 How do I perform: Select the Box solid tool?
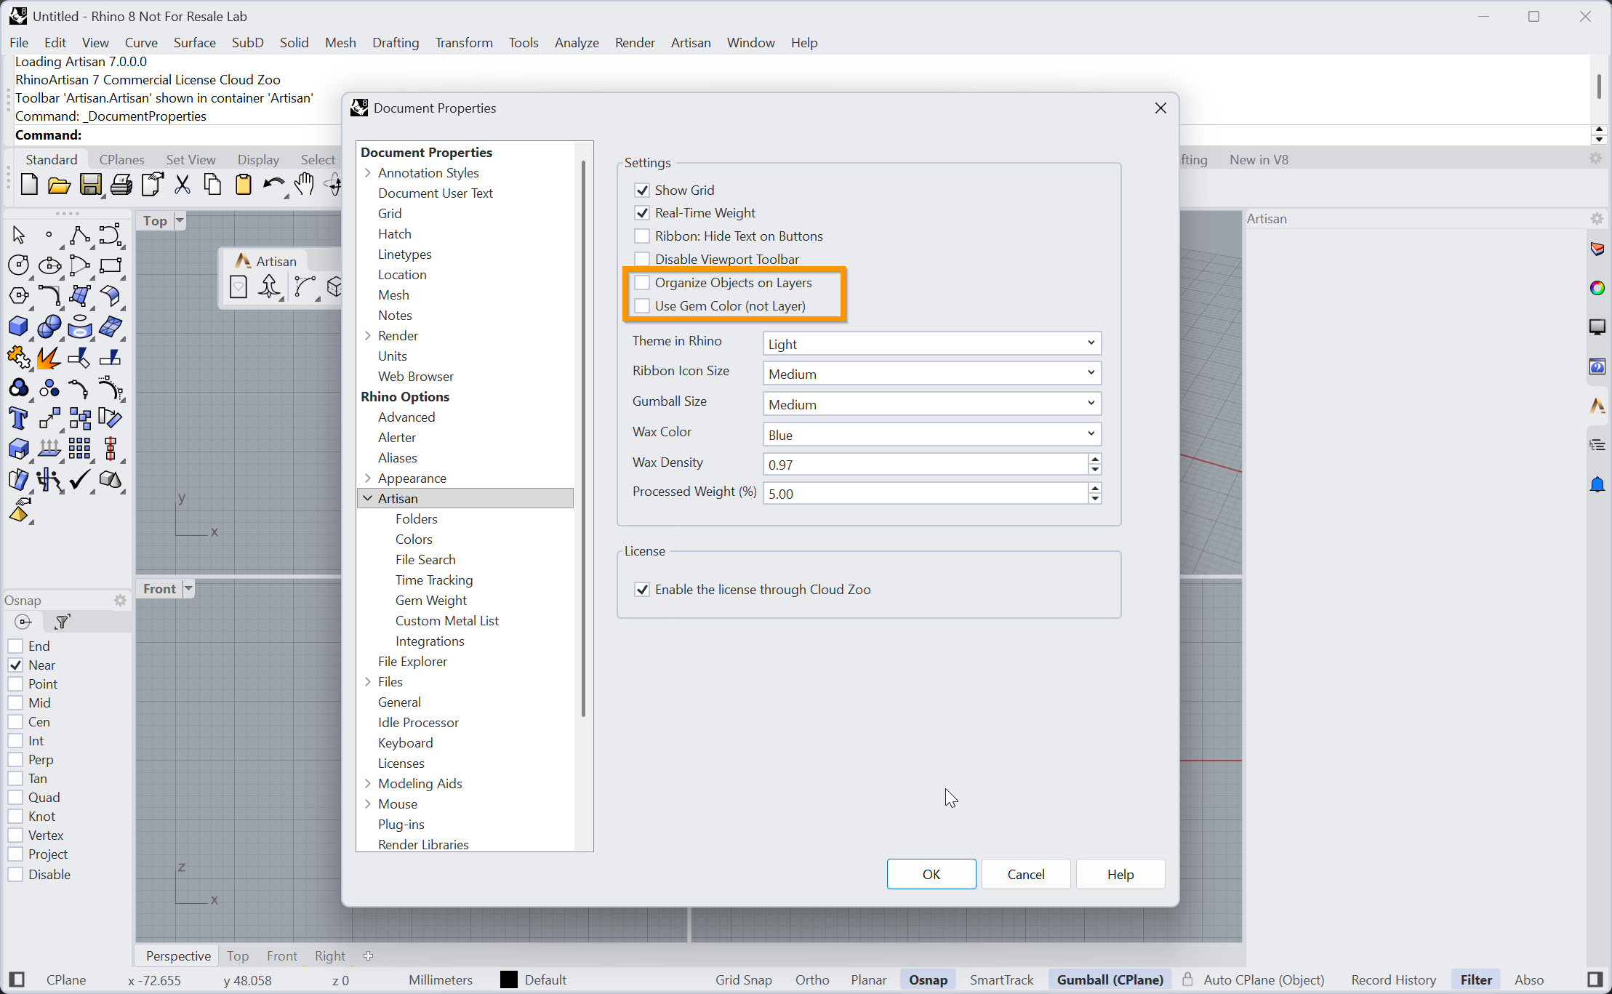[19, 326]
